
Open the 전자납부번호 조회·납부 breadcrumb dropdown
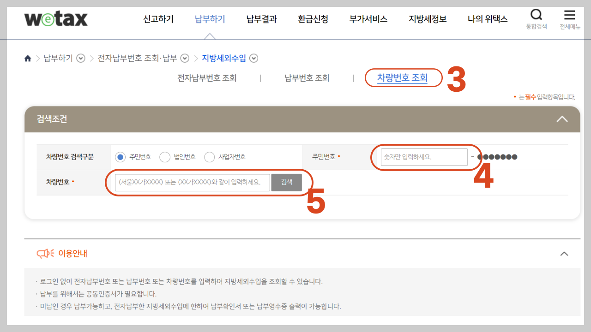[x=185, y=58]
